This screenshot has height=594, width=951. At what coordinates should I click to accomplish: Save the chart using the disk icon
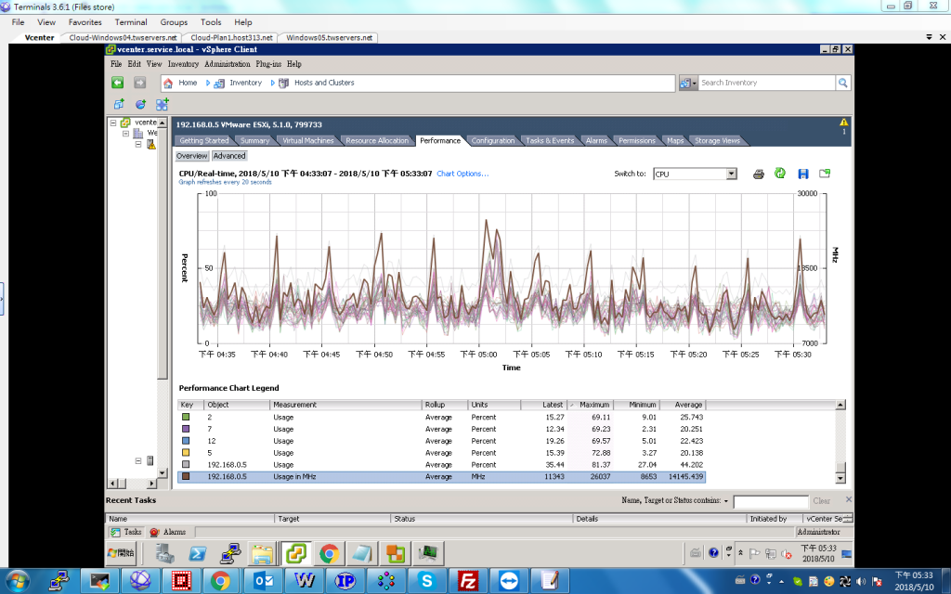802,174
